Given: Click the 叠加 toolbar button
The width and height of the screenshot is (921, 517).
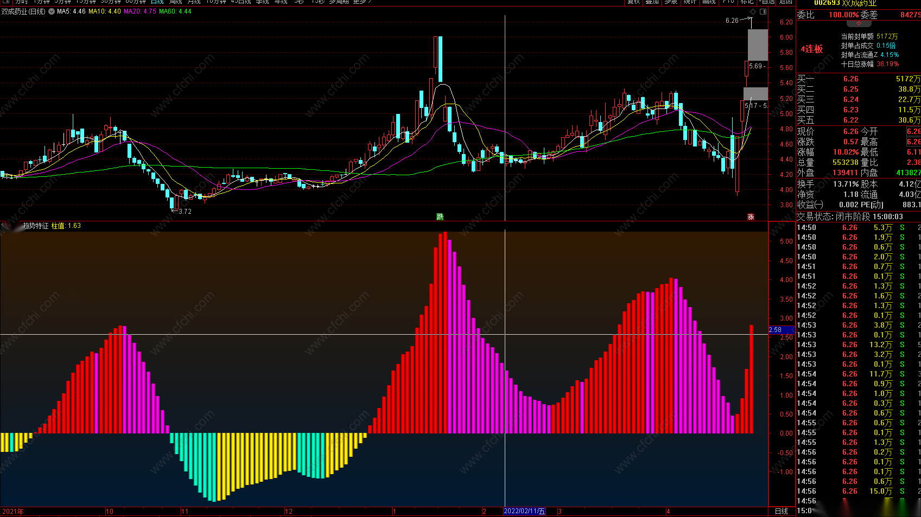Looking at the screenshot, I should [652, 2].
